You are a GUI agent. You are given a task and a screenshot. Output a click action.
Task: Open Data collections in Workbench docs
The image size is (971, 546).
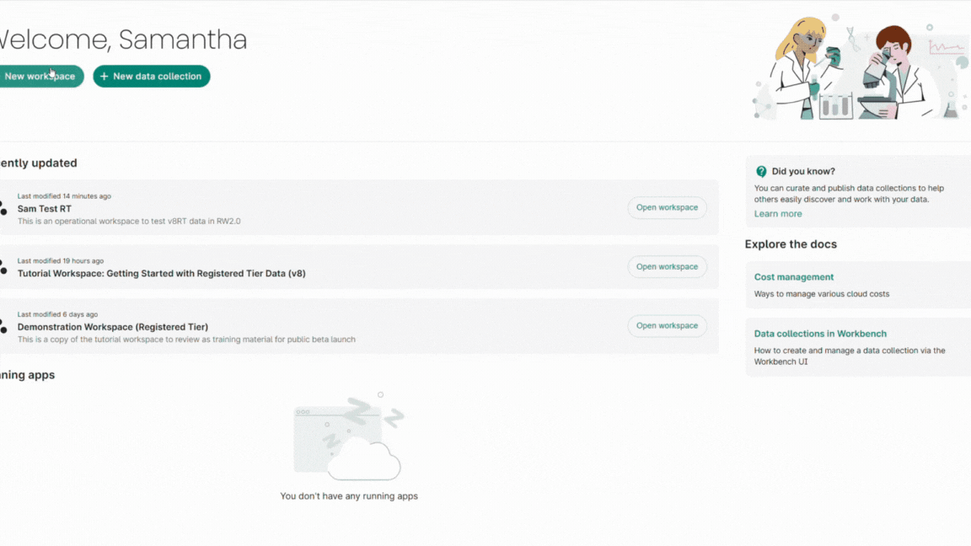[820, 334]
